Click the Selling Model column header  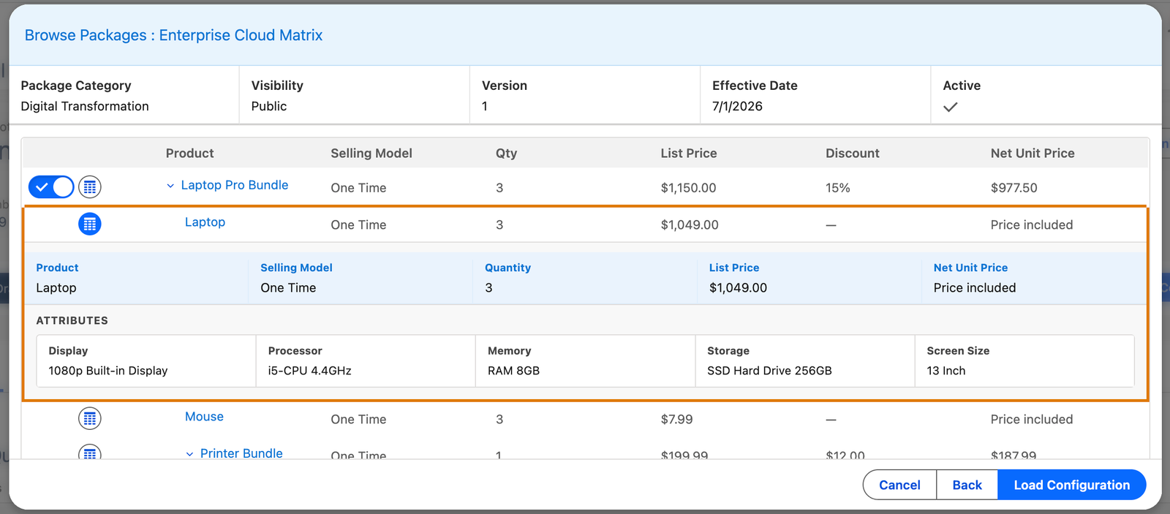tap(371, 154)
